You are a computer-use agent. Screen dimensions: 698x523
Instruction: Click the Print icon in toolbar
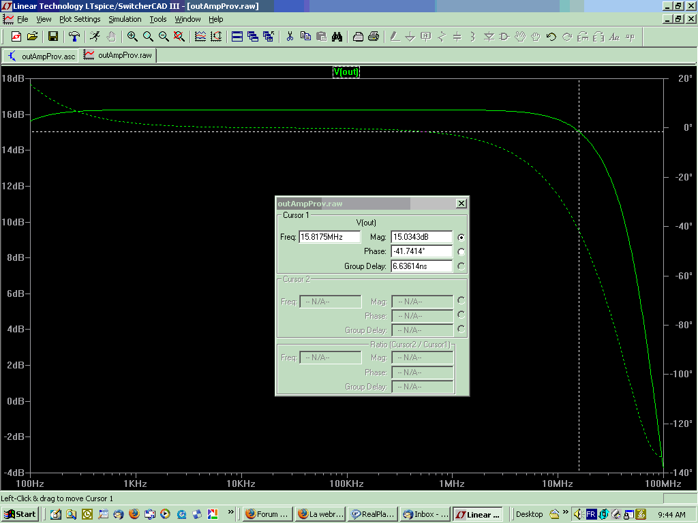point(374,37)
